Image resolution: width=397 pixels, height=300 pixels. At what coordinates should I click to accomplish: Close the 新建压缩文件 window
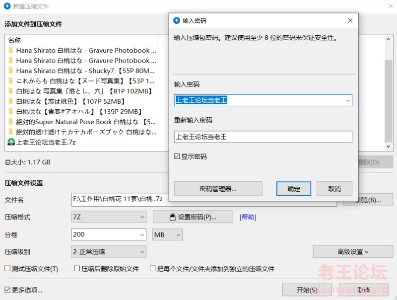pos(391,6)
